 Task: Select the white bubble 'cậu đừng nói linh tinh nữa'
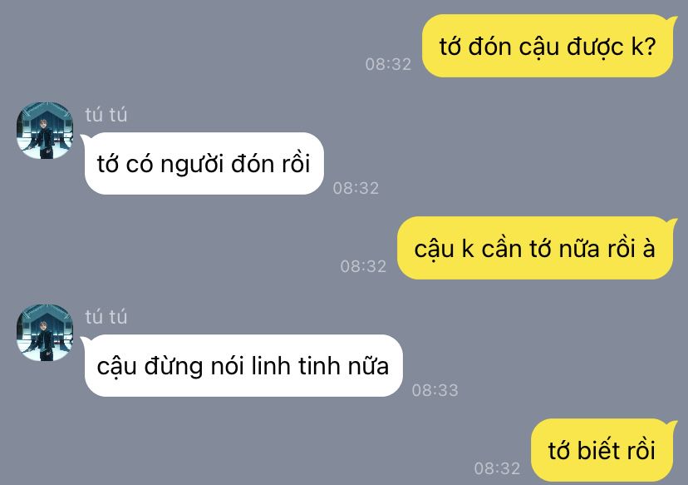(243, 365)
